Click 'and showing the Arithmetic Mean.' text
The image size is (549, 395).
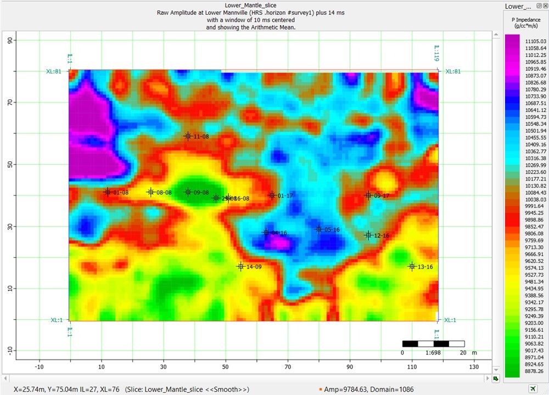tap(250, 27)
